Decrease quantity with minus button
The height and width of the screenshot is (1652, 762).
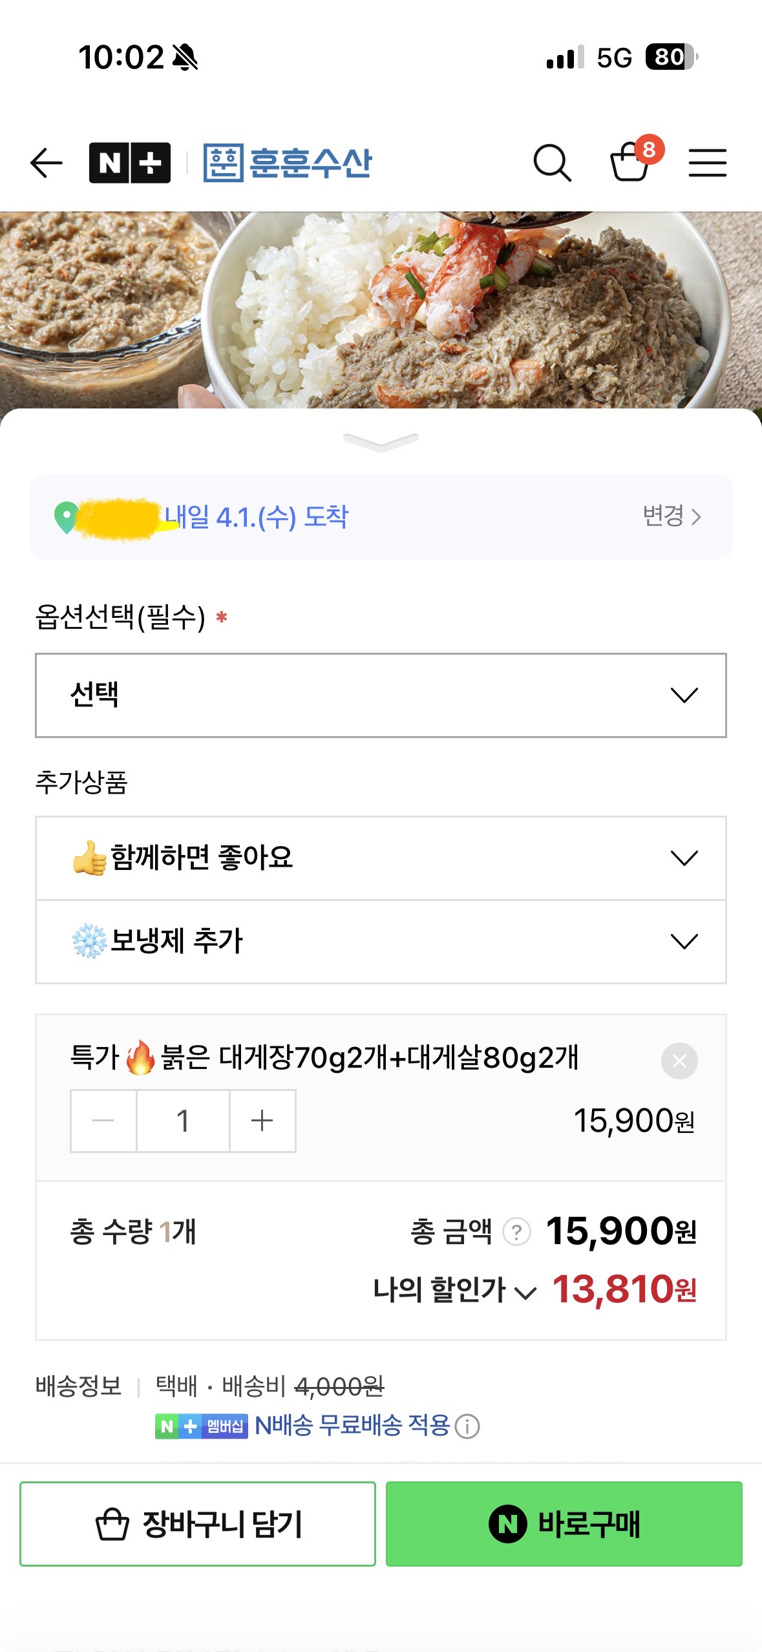(103, 1121)
